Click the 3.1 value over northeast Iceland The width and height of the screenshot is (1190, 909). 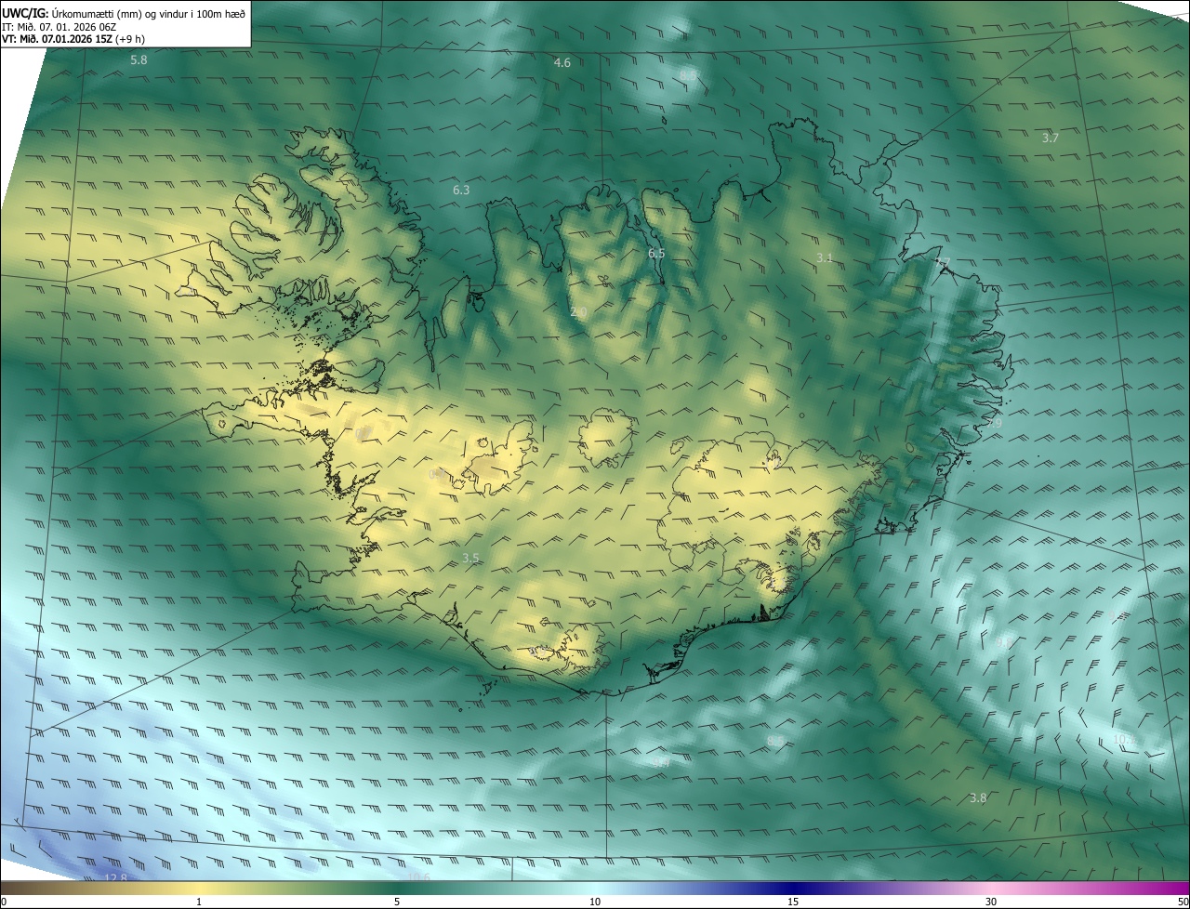(825, 257)
